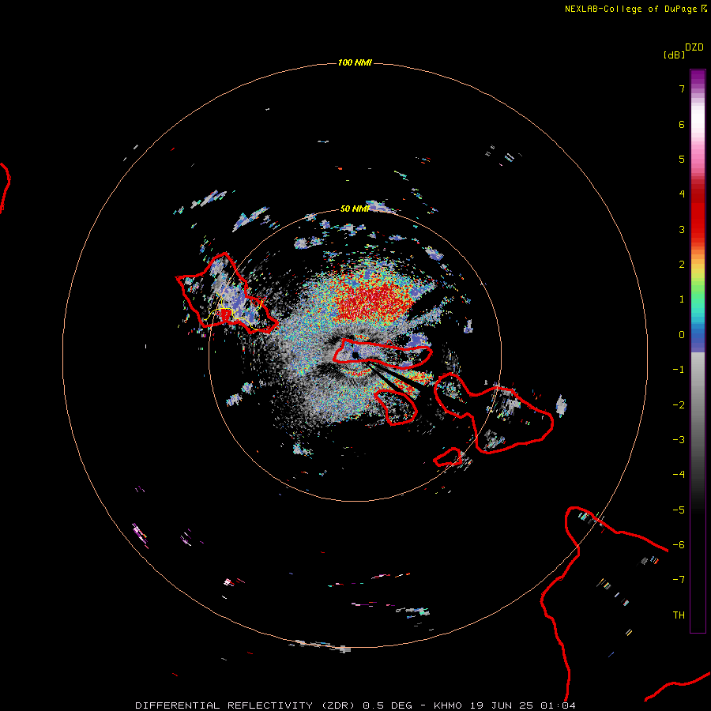This screenshot has width=711, height=711.
Task: Click the 1 value on the colorbar scale
Action: [x=682, y=299]
